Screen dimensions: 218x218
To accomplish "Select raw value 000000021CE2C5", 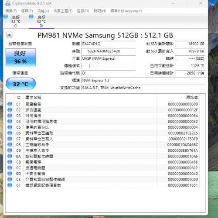I will coord(183,133).
